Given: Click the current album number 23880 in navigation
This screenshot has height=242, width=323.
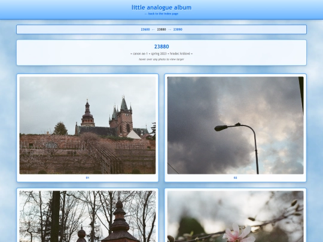Looking at the screenshot, I should click(x=161, y=29).
